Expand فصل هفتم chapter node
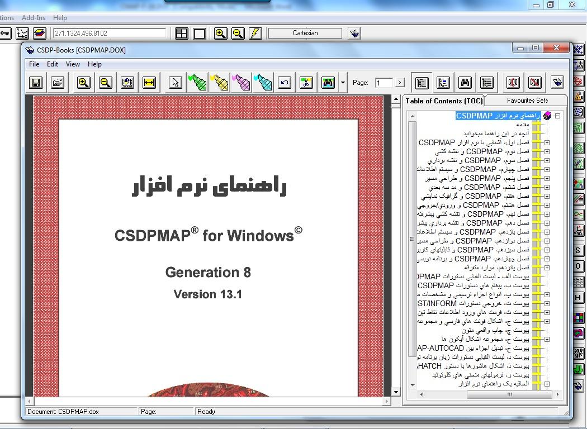587x429 pixels. tap(547, 196)
